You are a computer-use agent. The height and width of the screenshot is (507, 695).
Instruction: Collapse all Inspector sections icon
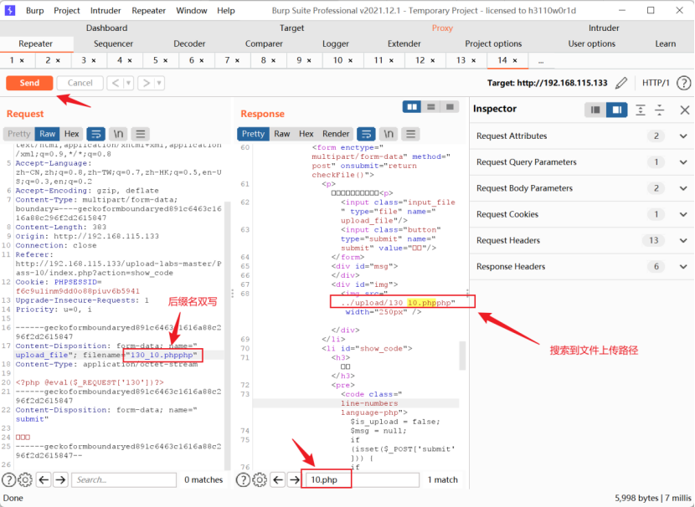pyautogui.click(x=660, y=110)
